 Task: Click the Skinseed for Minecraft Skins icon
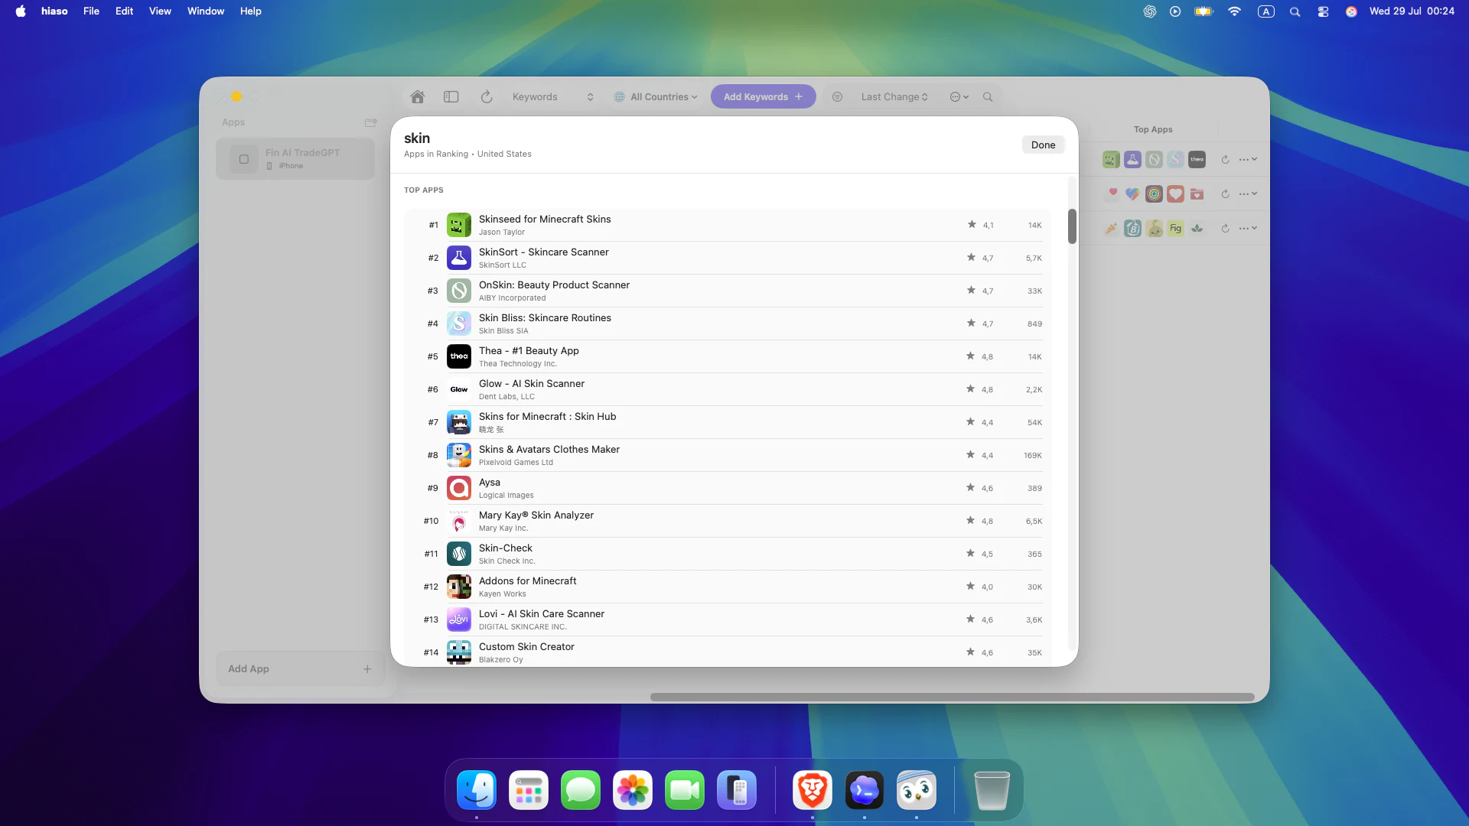pyautogui.click(x=459, y=226)
